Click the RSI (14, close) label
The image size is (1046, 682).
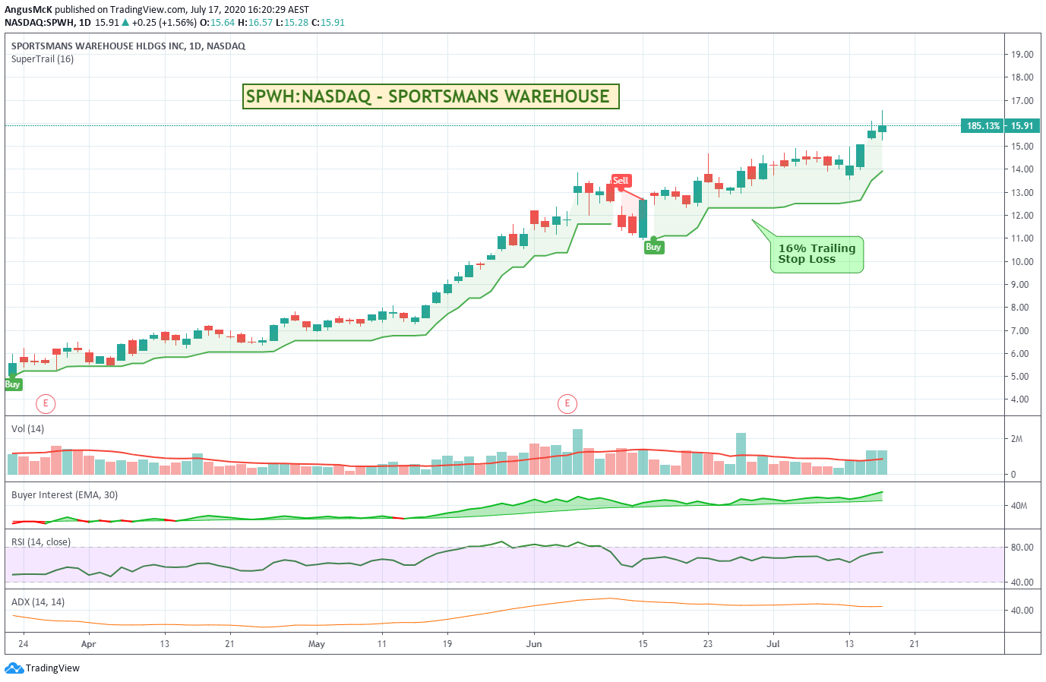tap(41, 541)
